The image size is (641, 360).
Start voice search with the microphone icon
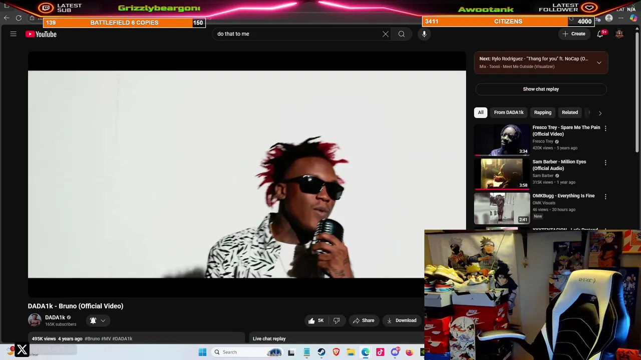coord(424,34)
